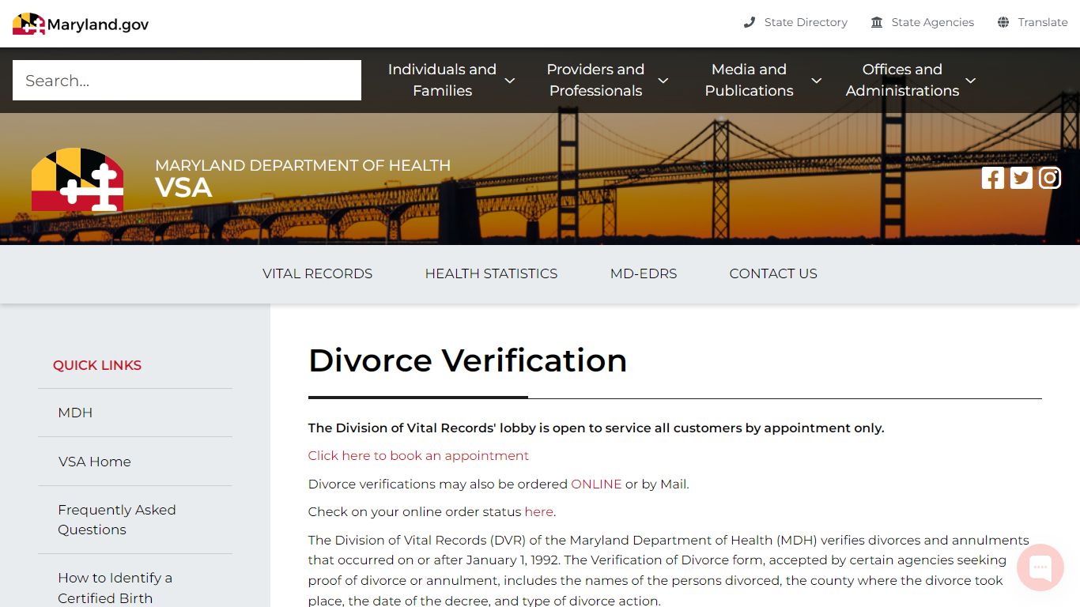1080x607 pixels.
Task: Click the Divorce Verification page heading
Action: pyautogui.click(x=467, y=360)
